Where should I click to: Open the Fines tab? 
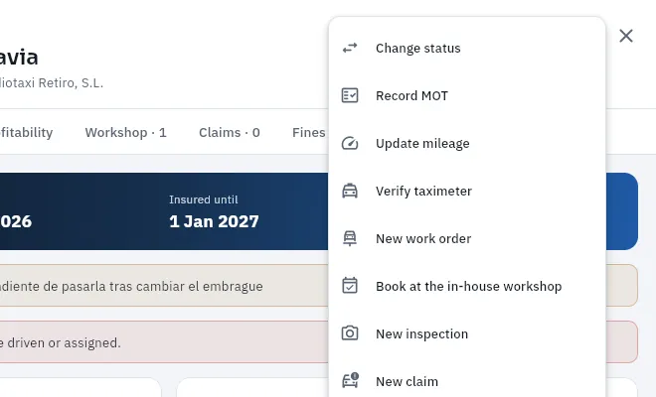(x=309, y=132)
